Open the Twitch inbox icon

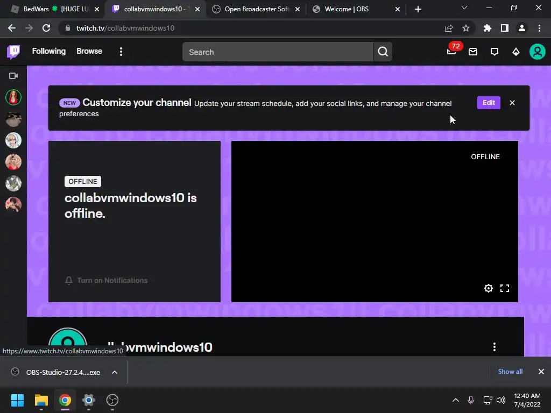click(x=473, y=52)
